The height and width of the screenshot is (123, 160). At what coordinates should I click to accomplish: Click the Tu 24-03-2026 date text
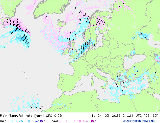coord(106,116)
